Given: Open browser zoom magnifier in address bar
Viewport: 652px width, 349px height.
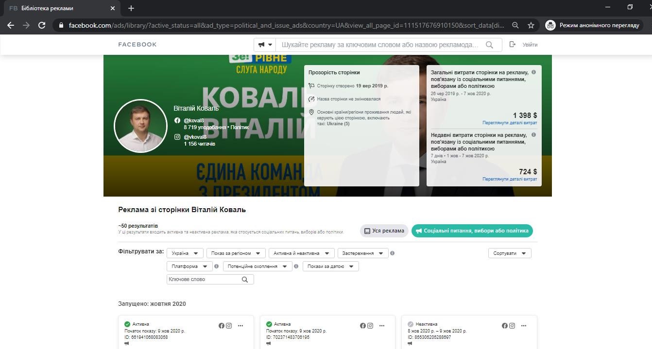Looking at the screenshot, I should (515, 25).
